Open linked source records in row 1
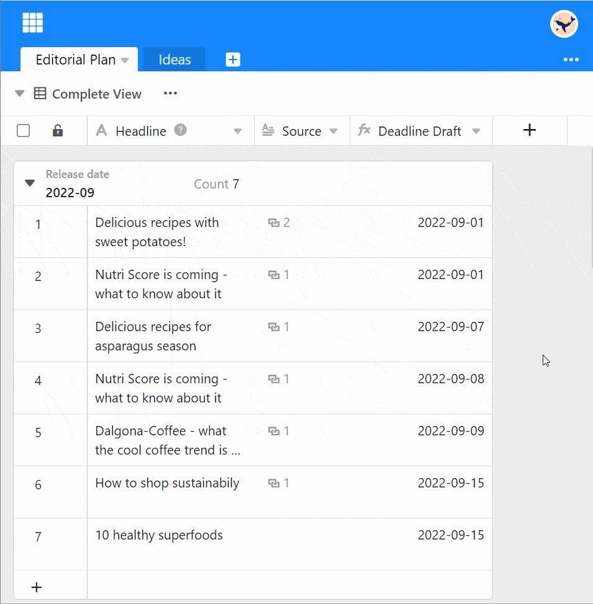Image resolution: width=593 pixels, height=604 pixels. (279, 223)
